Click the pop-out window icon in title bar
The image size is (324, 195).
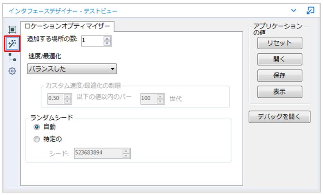click(311, 10)
